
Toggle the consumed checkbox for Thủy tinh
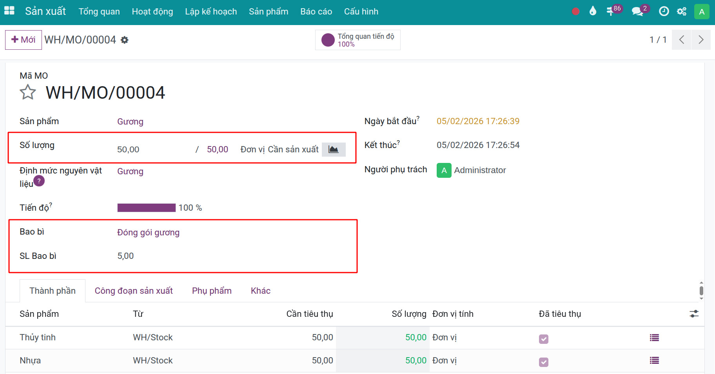click(543, 339)
